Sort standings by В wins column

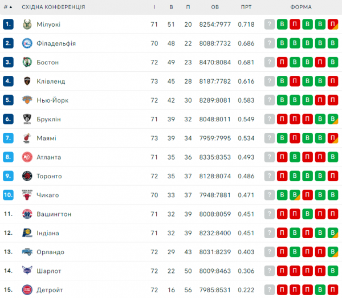click(172, 7)
